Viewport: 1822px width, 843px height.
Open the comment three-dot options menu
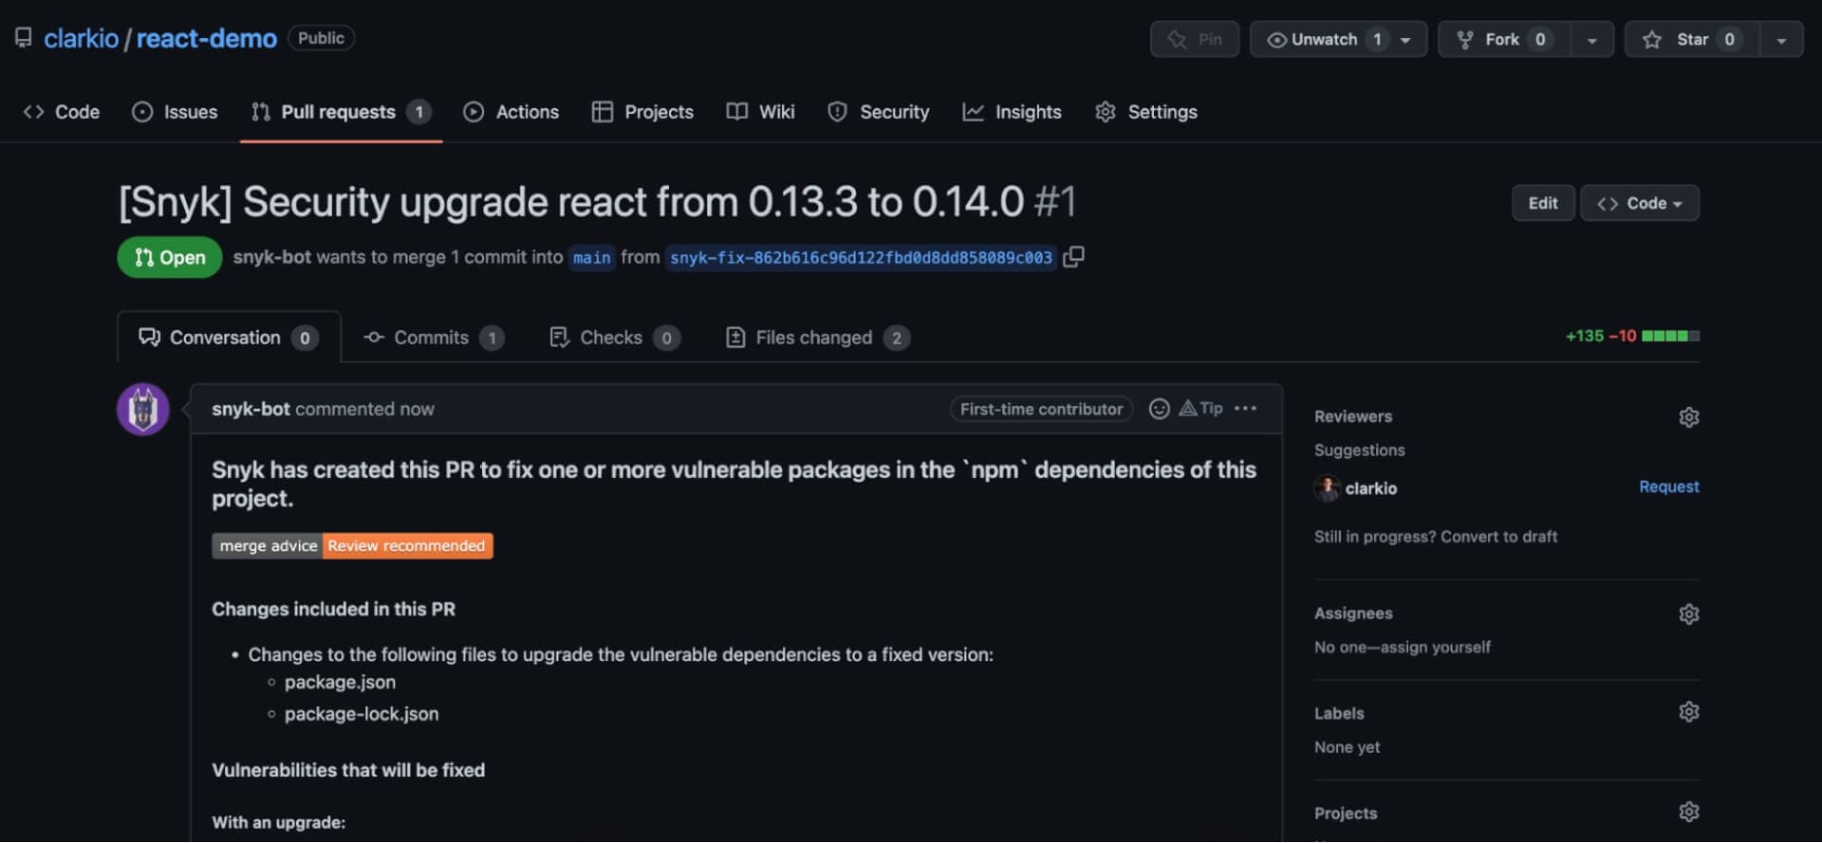(1245, 409)
